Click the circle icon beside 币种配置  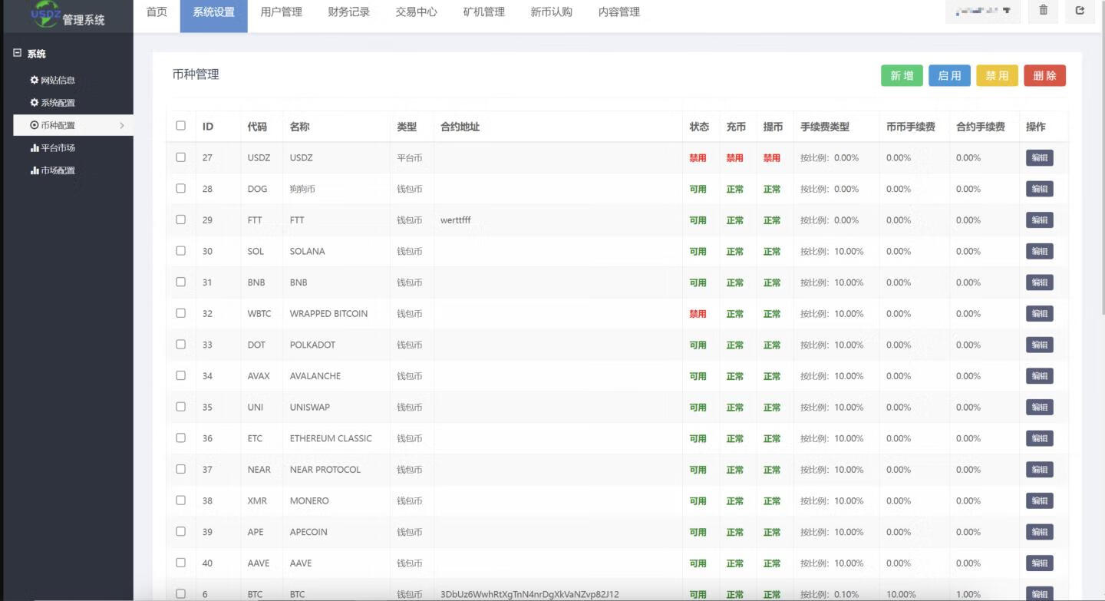pyautogui.click(x=34, y=125)
